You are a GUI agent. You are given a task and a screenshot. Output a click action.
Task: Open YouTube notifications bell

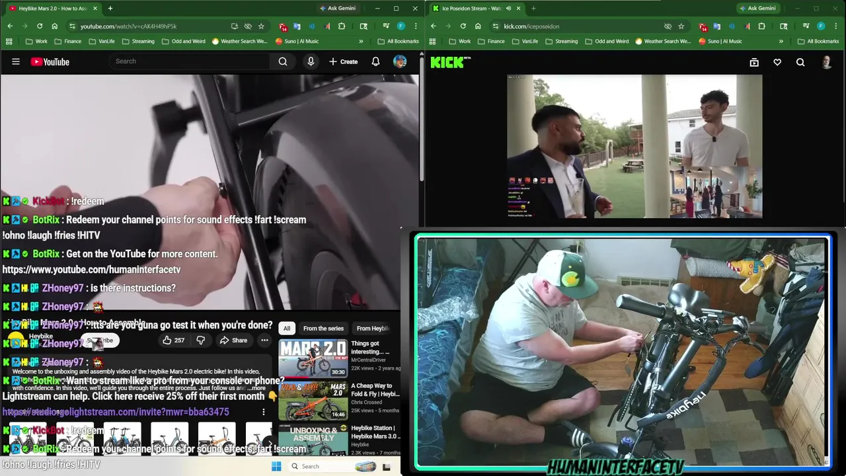click(375, 61)
